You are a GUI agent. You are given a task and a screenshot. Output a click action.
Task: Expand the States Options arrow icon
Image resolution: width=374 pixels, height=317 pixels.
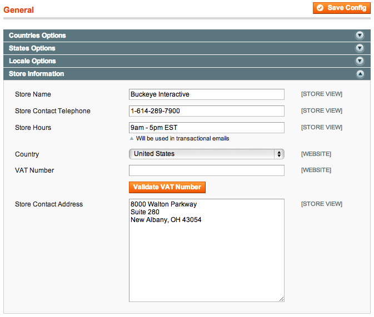click(360, 48)
